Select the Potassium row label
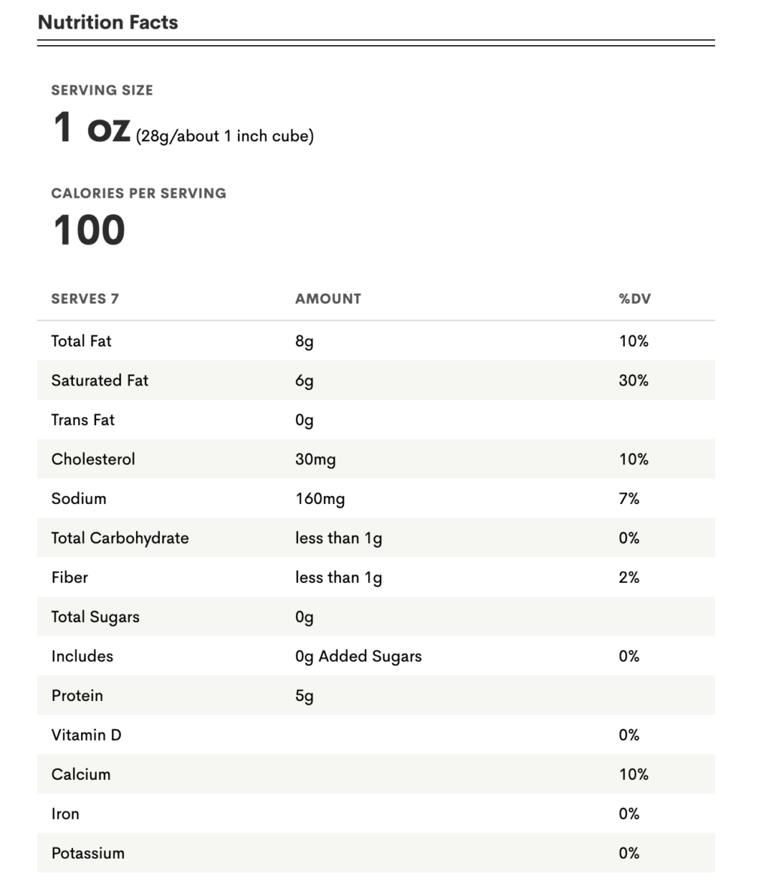The height and width of the screenshot is (891, 769). coord(88,853)
